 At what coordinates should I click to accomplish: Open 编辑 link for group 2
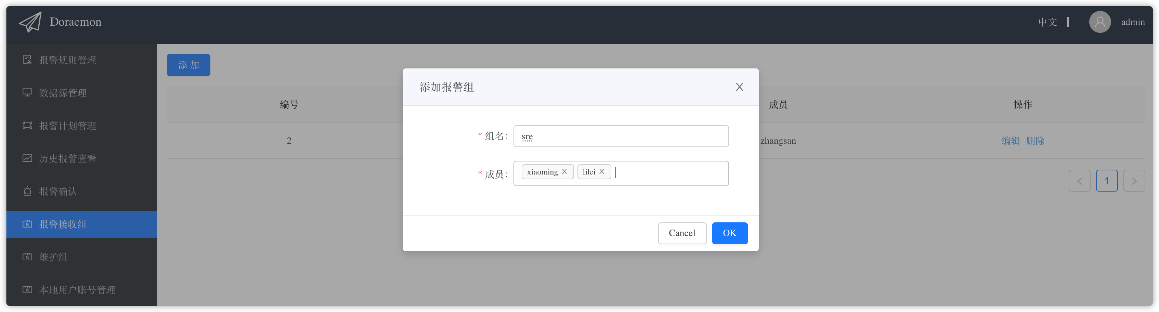[x=1011, y=141]
